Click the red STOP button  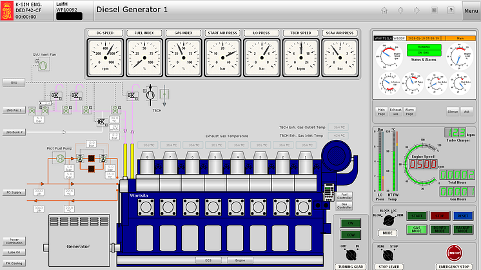[x=440, y=216]
